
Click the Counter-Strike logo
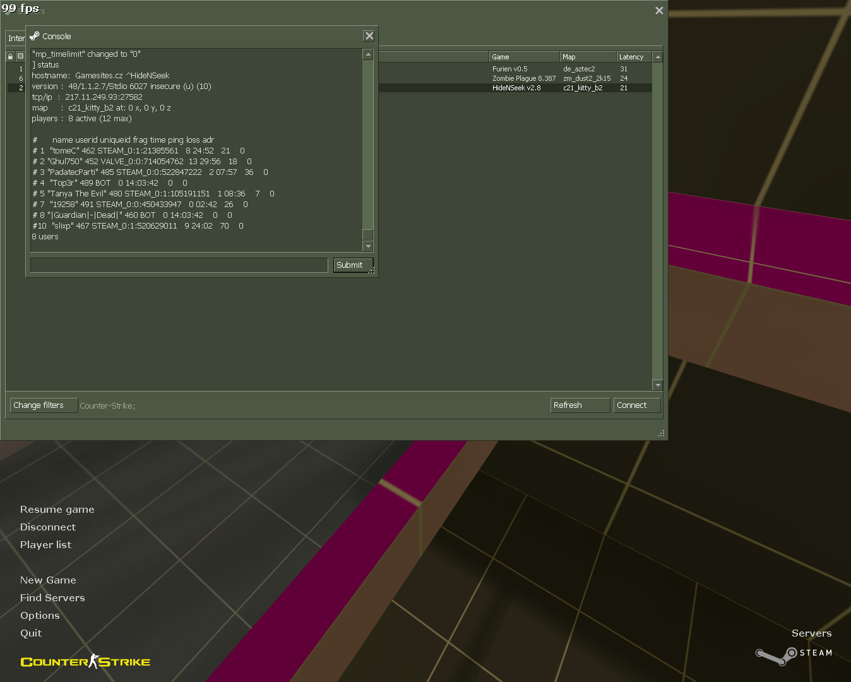[x=85, y=662]
